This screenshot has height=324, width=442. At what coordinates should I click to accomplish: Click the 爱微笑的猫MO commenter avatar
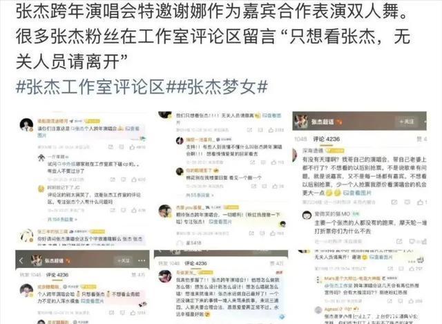click(x=307, y=216)
